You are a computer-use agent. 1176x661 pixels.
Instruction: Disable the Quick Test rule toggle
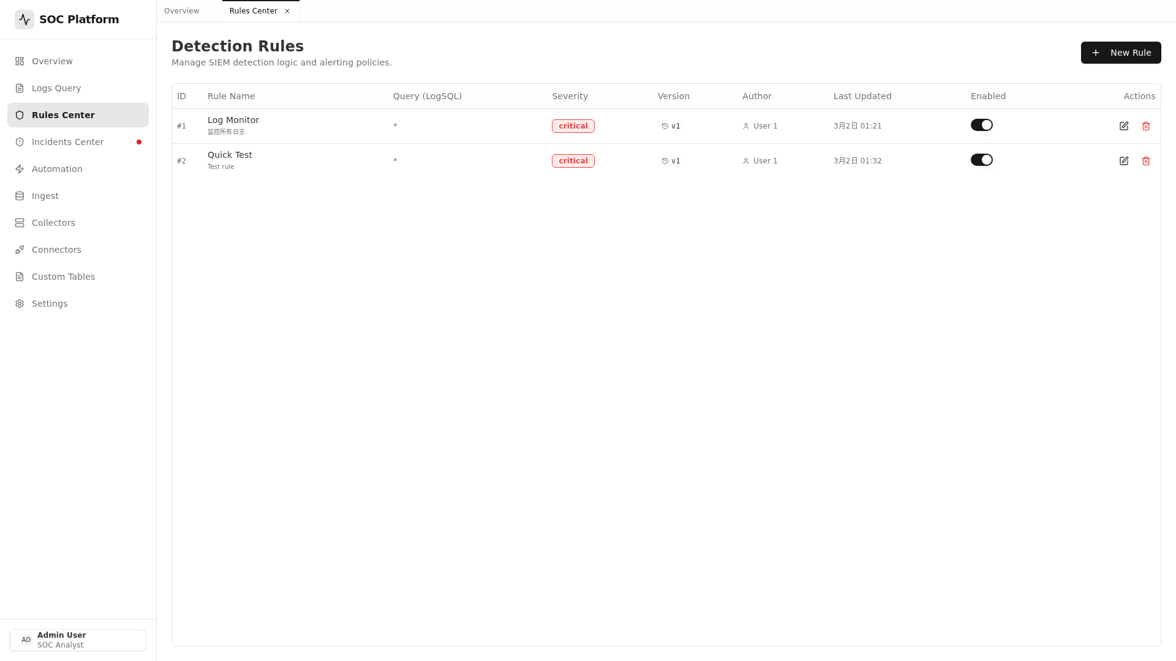[981, 160]
